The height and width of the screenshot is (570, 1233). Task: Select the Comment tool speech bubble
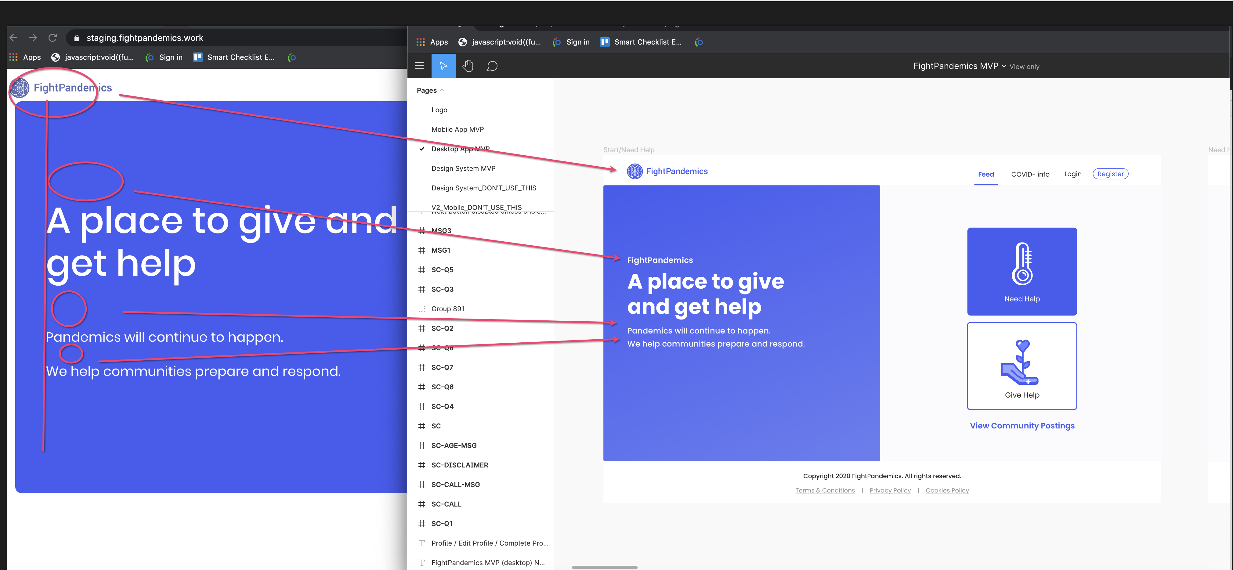click(x=492, y=66)
